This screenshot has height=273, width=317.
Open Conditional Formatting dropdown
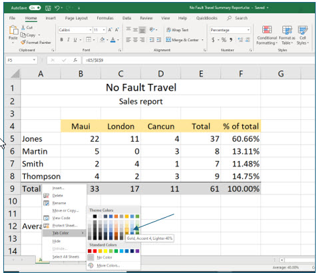(x=266, y=35)
